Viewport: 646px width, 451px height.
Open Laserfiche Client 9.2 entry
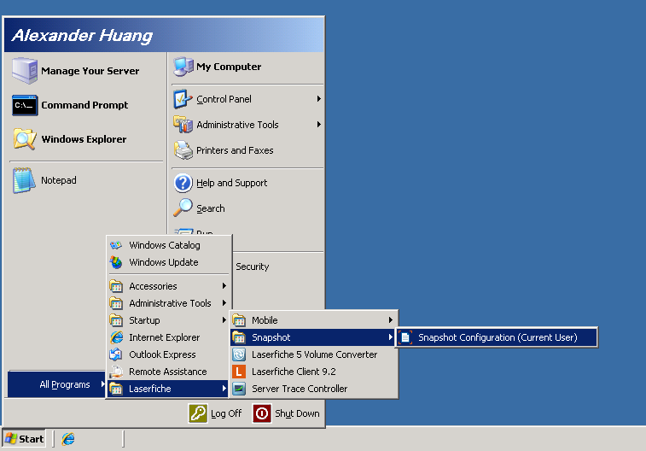point(313,372)
